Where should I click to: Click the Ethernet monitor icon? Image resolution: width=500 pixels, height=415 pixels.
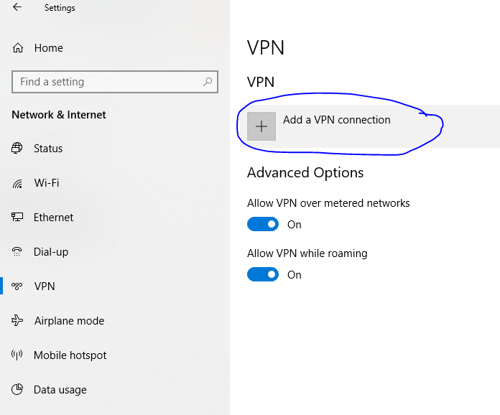coord(17,217)
